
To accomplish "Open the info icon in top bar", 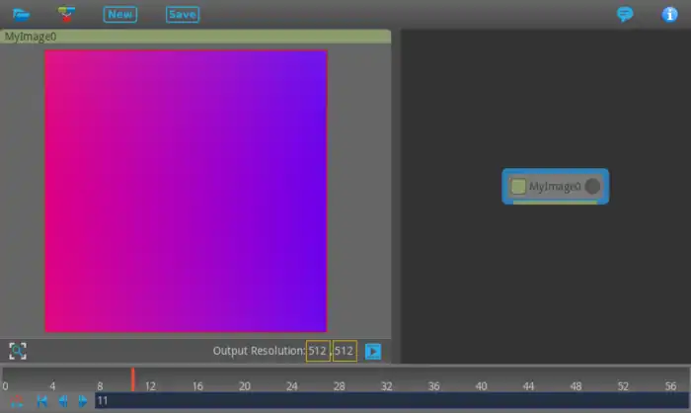I will [669, 14].
